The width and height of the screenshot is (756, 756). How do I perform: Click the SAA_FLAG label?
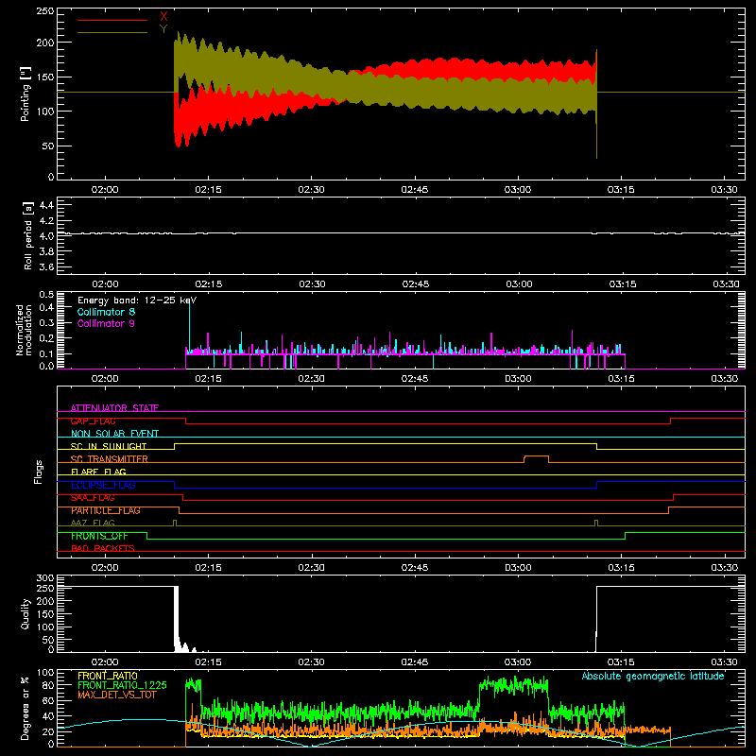(93, 498)
